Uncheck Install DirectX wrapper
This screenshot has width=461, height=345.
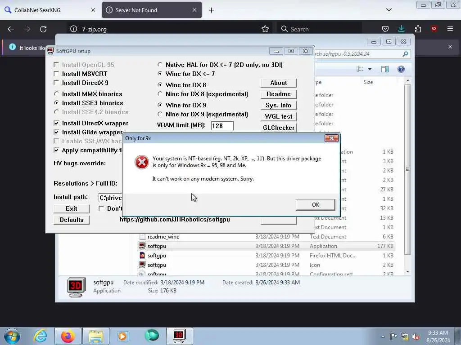[56, 123]
